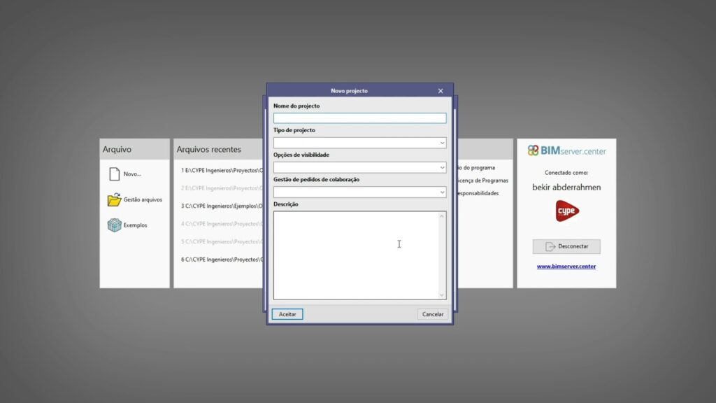Image resolution: width=716 pixels, height=403 pixels.
Task: Click the Novo new file icon
Action: coord(115,174)
